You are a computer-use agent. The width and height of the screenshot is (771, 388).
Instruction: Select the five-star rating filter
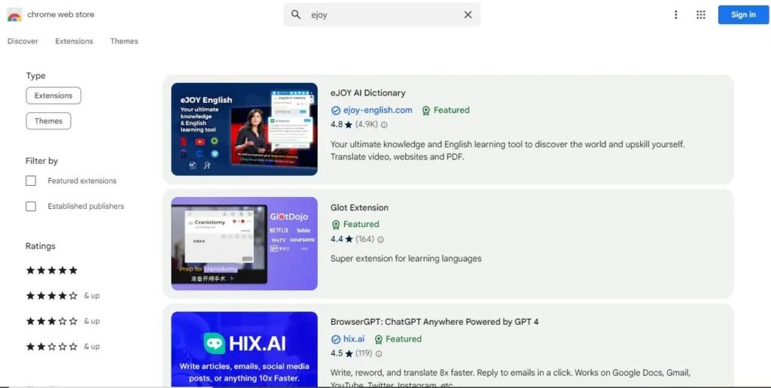tap(52, 270)
